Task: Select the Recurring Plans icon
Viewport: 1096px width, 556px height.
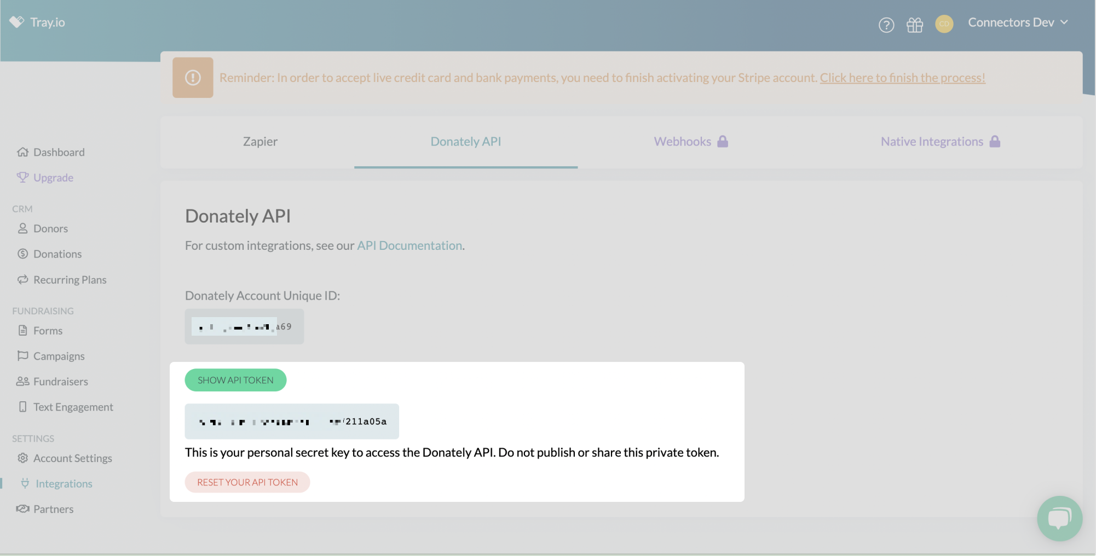Action: click(x=23, y=279)
